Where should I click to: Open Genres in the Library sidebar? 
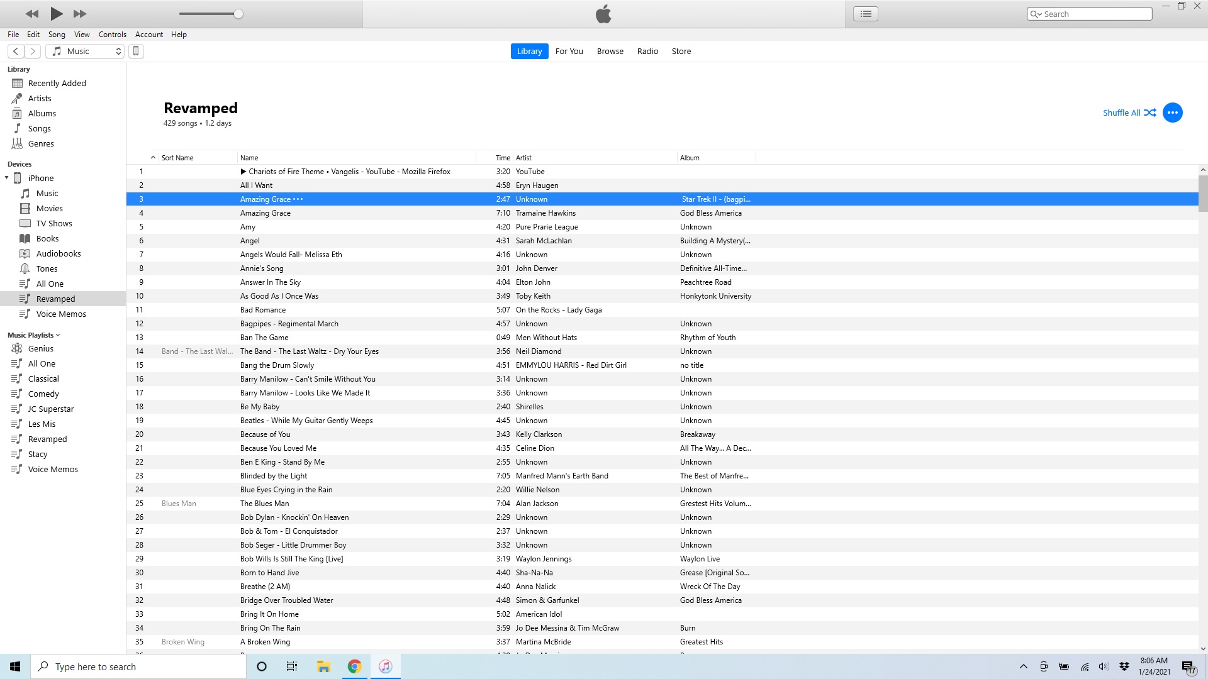[x=42, y=143]
